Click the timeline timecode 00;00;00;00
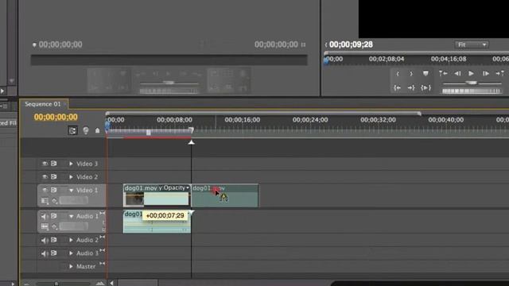 56,117
